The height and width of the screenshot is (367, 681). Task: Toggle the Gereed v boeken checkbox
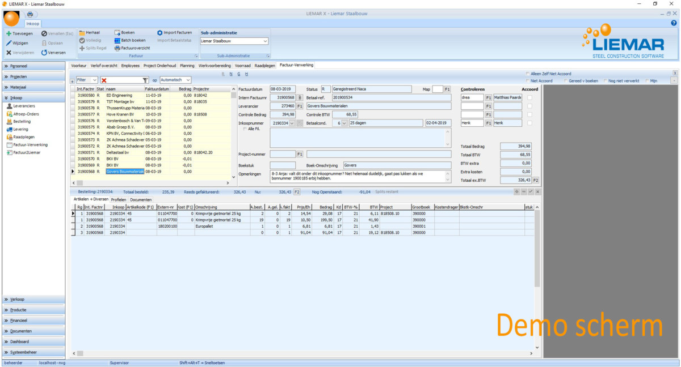(567, 81)
